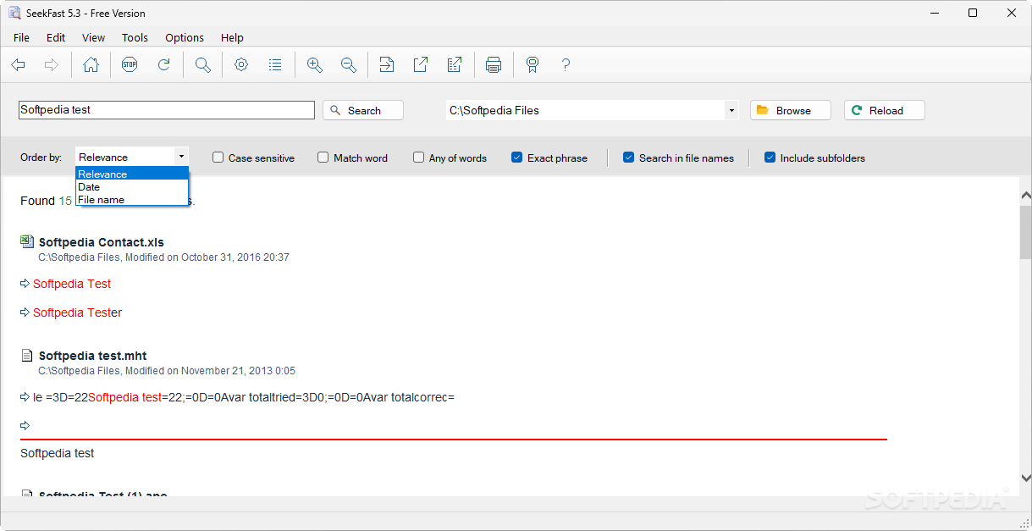Click the Search button
This screenshot has height=531, width=1032.
363,110
